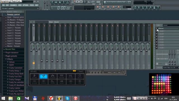Open the FILE menu
The width and height of the screenshot is (179, 101).
pos(3,5)
